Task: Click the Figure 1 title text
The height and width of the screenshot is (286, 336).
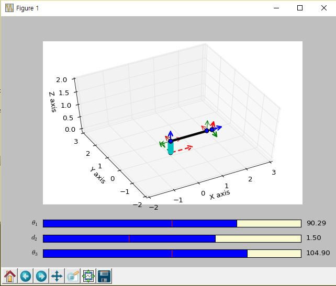Action: pyautogui.click(x=27, y=8)
